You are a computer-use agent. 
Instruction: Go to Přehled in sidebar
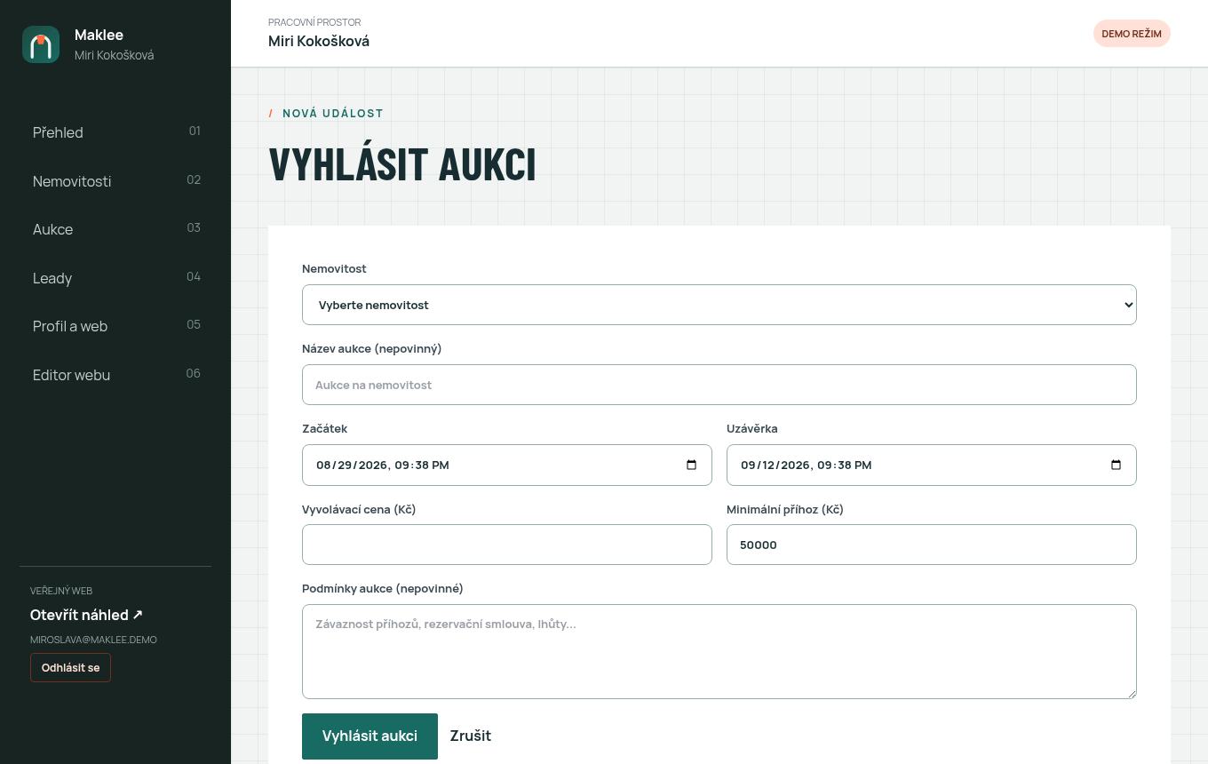click(x=115, y=132)
